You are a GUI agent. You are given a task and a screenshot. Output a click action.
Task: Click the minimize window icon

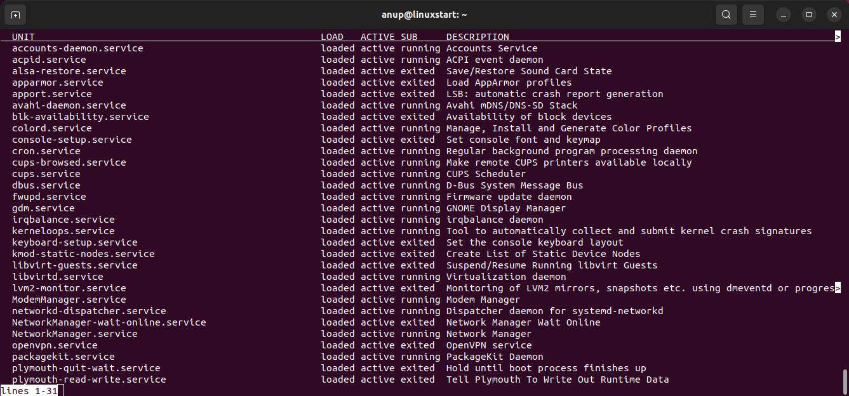(x=783, y=14)
